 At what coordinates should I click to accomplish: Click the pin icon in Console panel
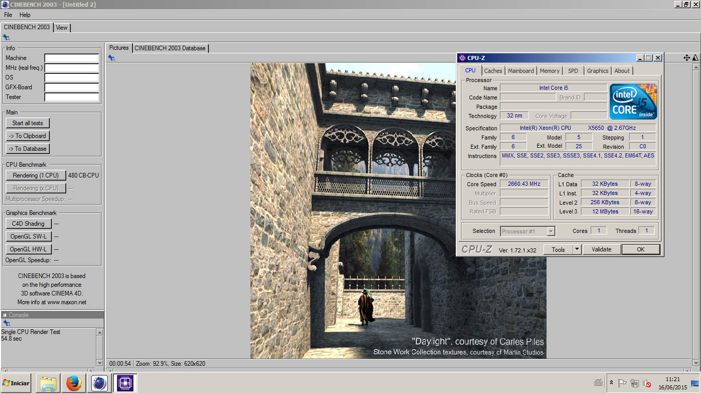click(x=6, y=323)
